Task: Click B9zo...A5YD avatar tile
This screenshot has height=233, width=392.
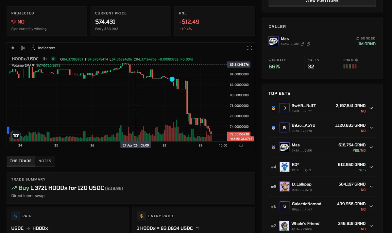Action: [x=284, y=128]
